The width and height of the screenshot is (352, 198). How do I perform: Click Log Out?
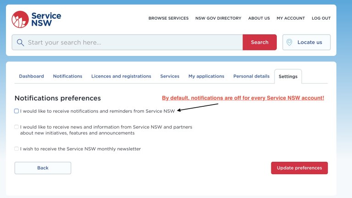point(321,18)
